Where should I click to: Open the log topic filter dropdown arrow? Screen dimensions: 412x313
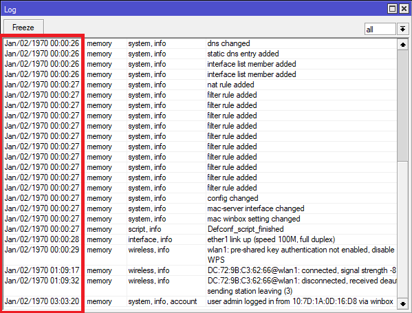coord(402,29)
